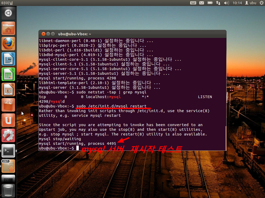Open the session power gear menu
The width and height of the screenshot is (265, 198).
coord(261,3)
